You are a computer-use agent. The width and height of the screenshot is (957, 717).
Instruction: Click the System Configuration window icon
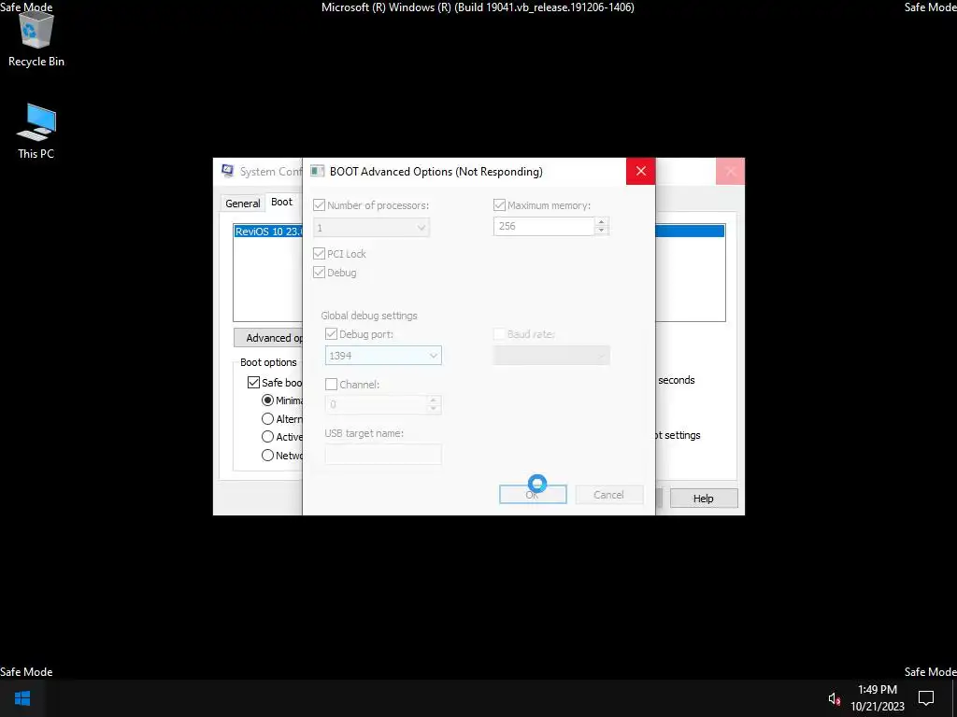[x=228, y=171]
